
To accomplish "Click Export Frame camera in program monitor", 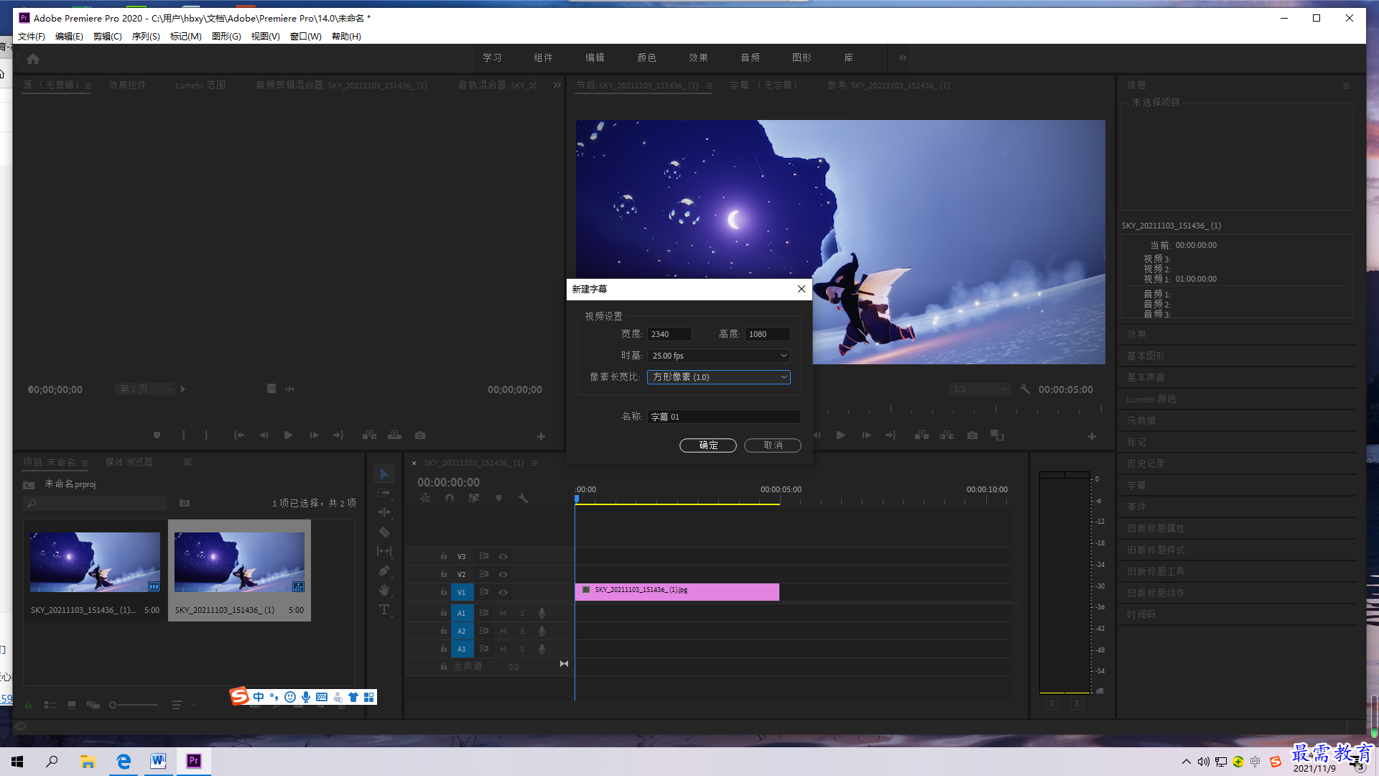I will (x=972, y=435).
